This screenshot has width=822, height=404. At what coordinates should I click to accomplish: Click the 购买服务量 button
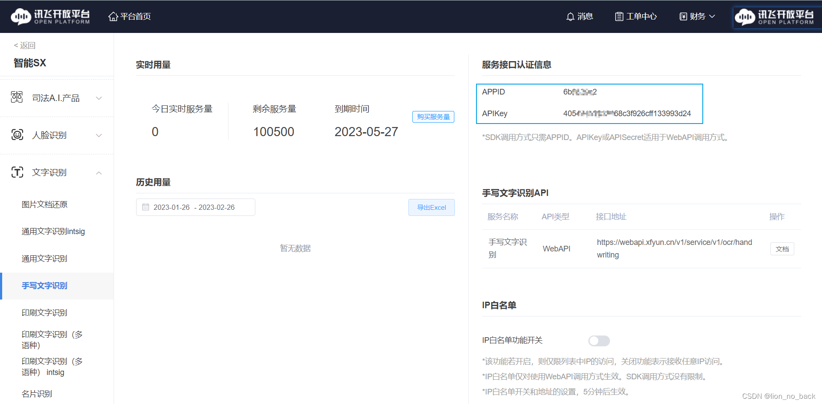(x=433, y=117)
